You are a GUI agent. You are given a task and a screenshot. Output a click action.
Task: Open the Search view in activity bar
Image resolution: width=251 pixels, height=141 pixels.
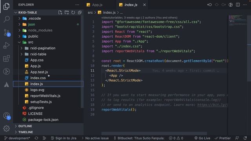[x=6, y=19]
